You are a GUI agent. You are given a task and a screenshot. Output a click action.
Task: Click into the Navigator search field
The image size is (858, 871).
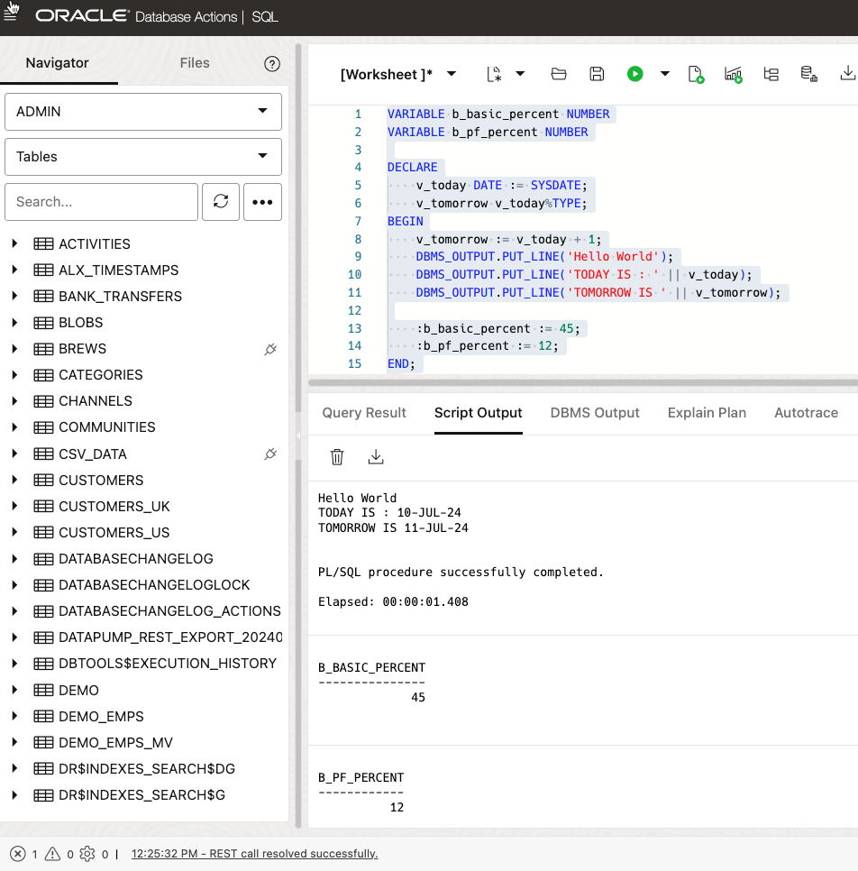101,202
